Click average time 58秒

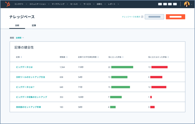click(80, 107)
